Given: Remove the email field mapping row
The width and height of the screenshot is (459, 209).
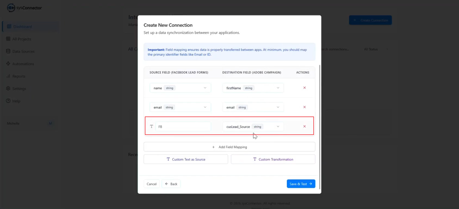Looking at the screenshot, I should pyautogui.click(x=304, y=107).
